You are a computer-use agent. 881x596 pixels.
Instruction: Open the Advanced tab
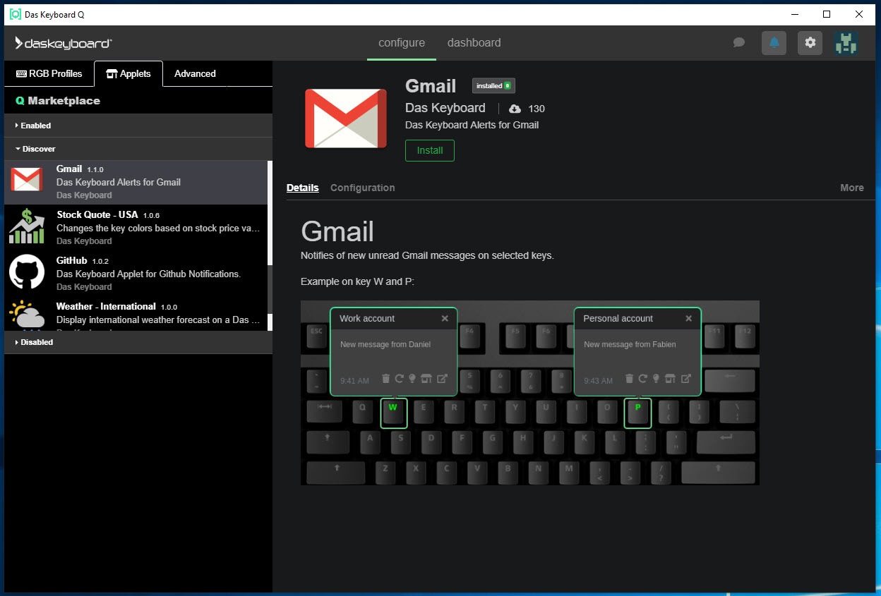click(195, 73)
